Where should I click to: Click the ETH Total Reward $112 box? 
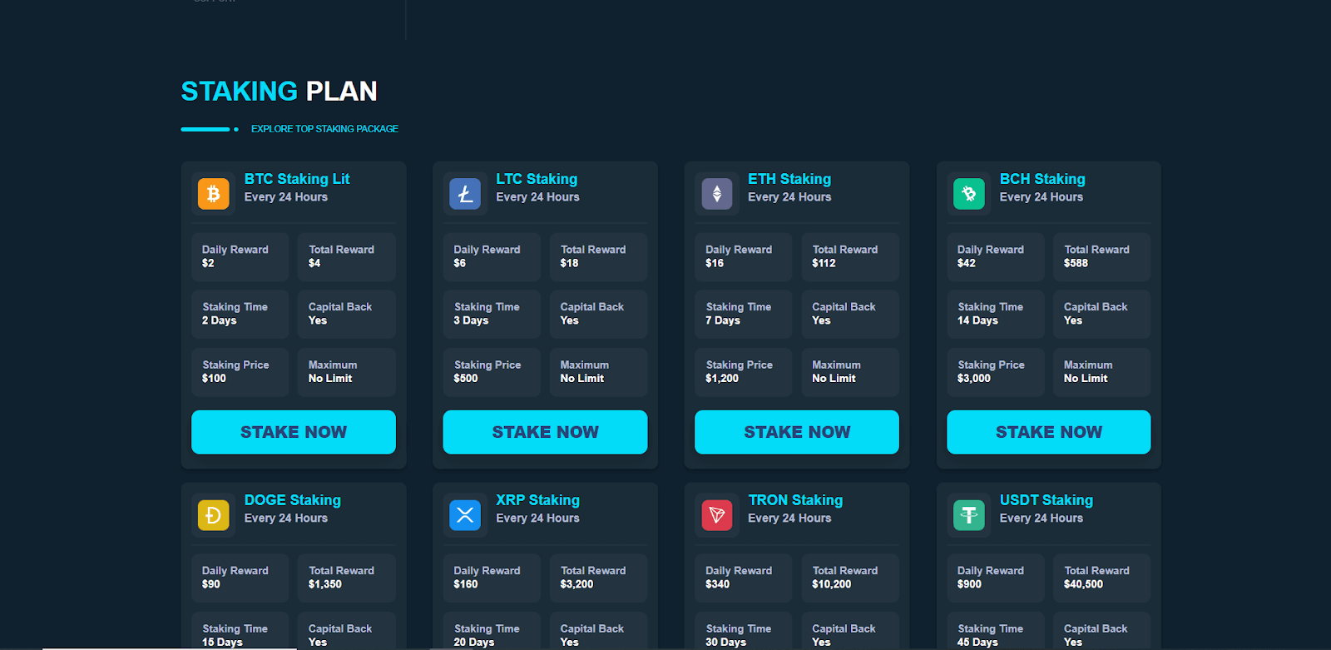(x=849, y=256)
